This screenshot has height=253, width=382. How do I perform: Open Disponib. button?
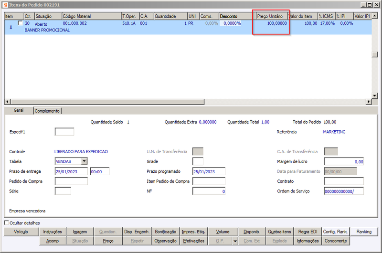point(252,232)
